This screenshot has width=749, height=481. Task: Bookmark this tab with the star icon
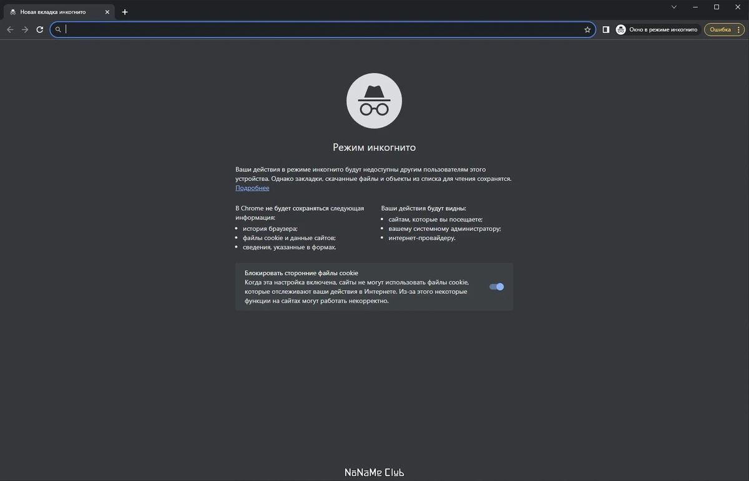[x=587, y=29]
